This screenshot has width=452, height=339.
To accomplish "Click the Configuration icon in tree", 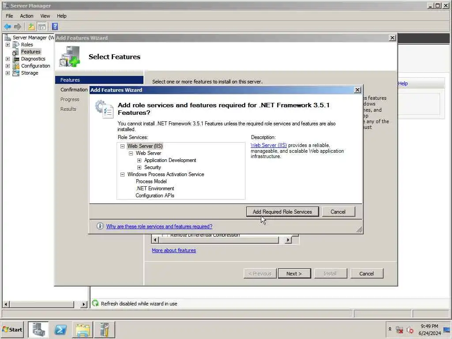I will click(16, 66).
